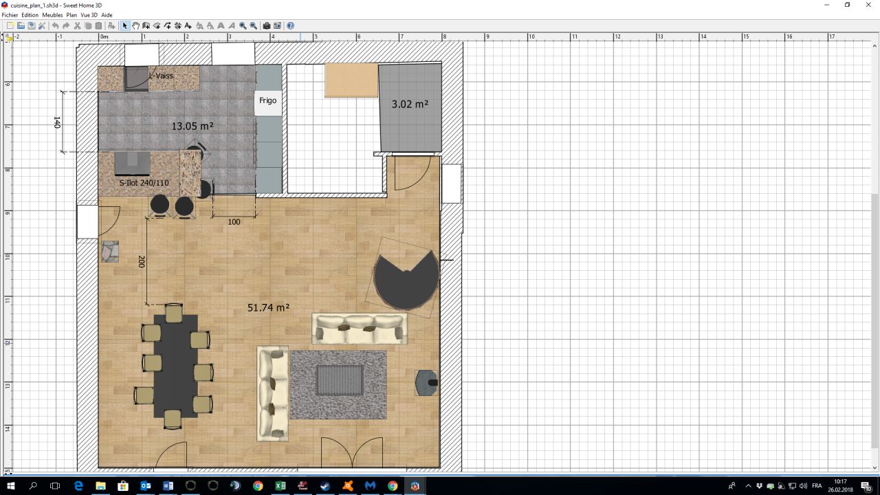Click the 3.02 m² room area label
This screenshot has height=495, width=880.
pos(410,104)
